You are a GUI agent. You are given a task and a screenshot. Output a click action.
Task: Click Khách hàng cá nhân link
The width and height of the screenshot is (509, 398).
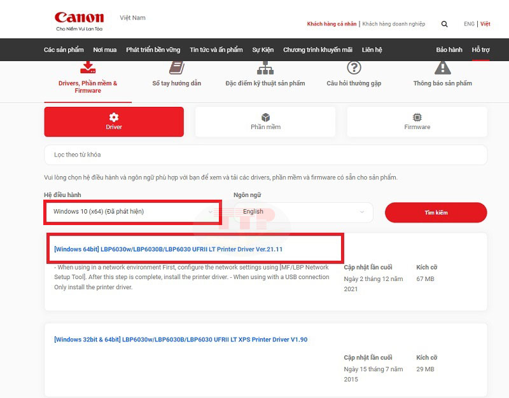point(331,24)
